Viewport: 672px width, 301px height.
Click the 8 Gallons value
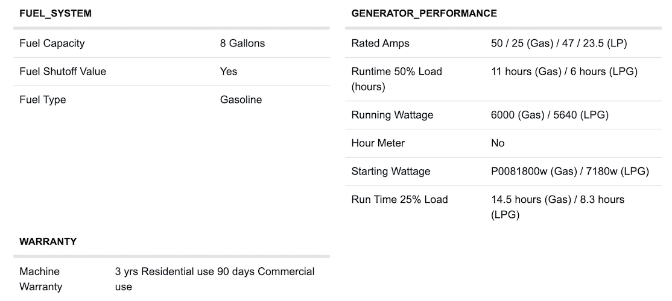(242, 43)
